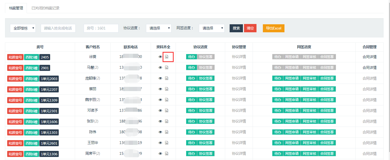Click the 导出Excel export button
Image resolution: width=390 pixels, height=160 pixels.
274,28
